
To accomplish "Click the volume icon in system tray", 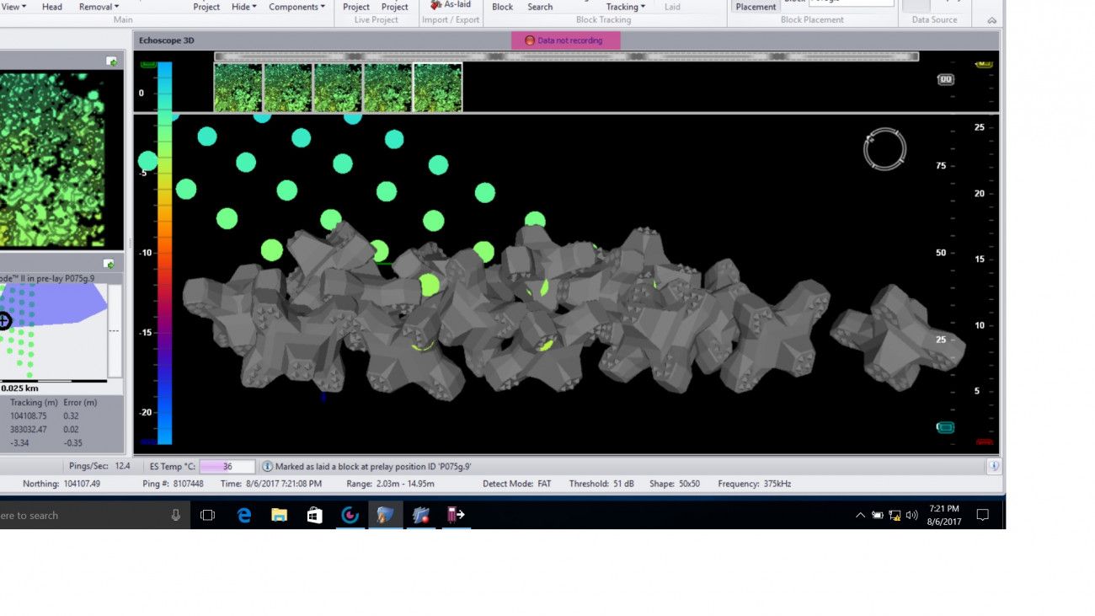I will pos(911,515).
